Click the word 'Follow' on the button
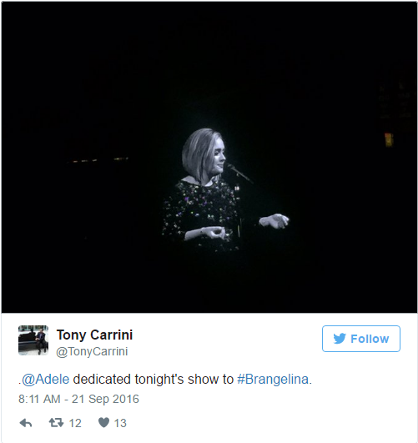418x443 pixels. pyautogui.click(x=370, y=339)
